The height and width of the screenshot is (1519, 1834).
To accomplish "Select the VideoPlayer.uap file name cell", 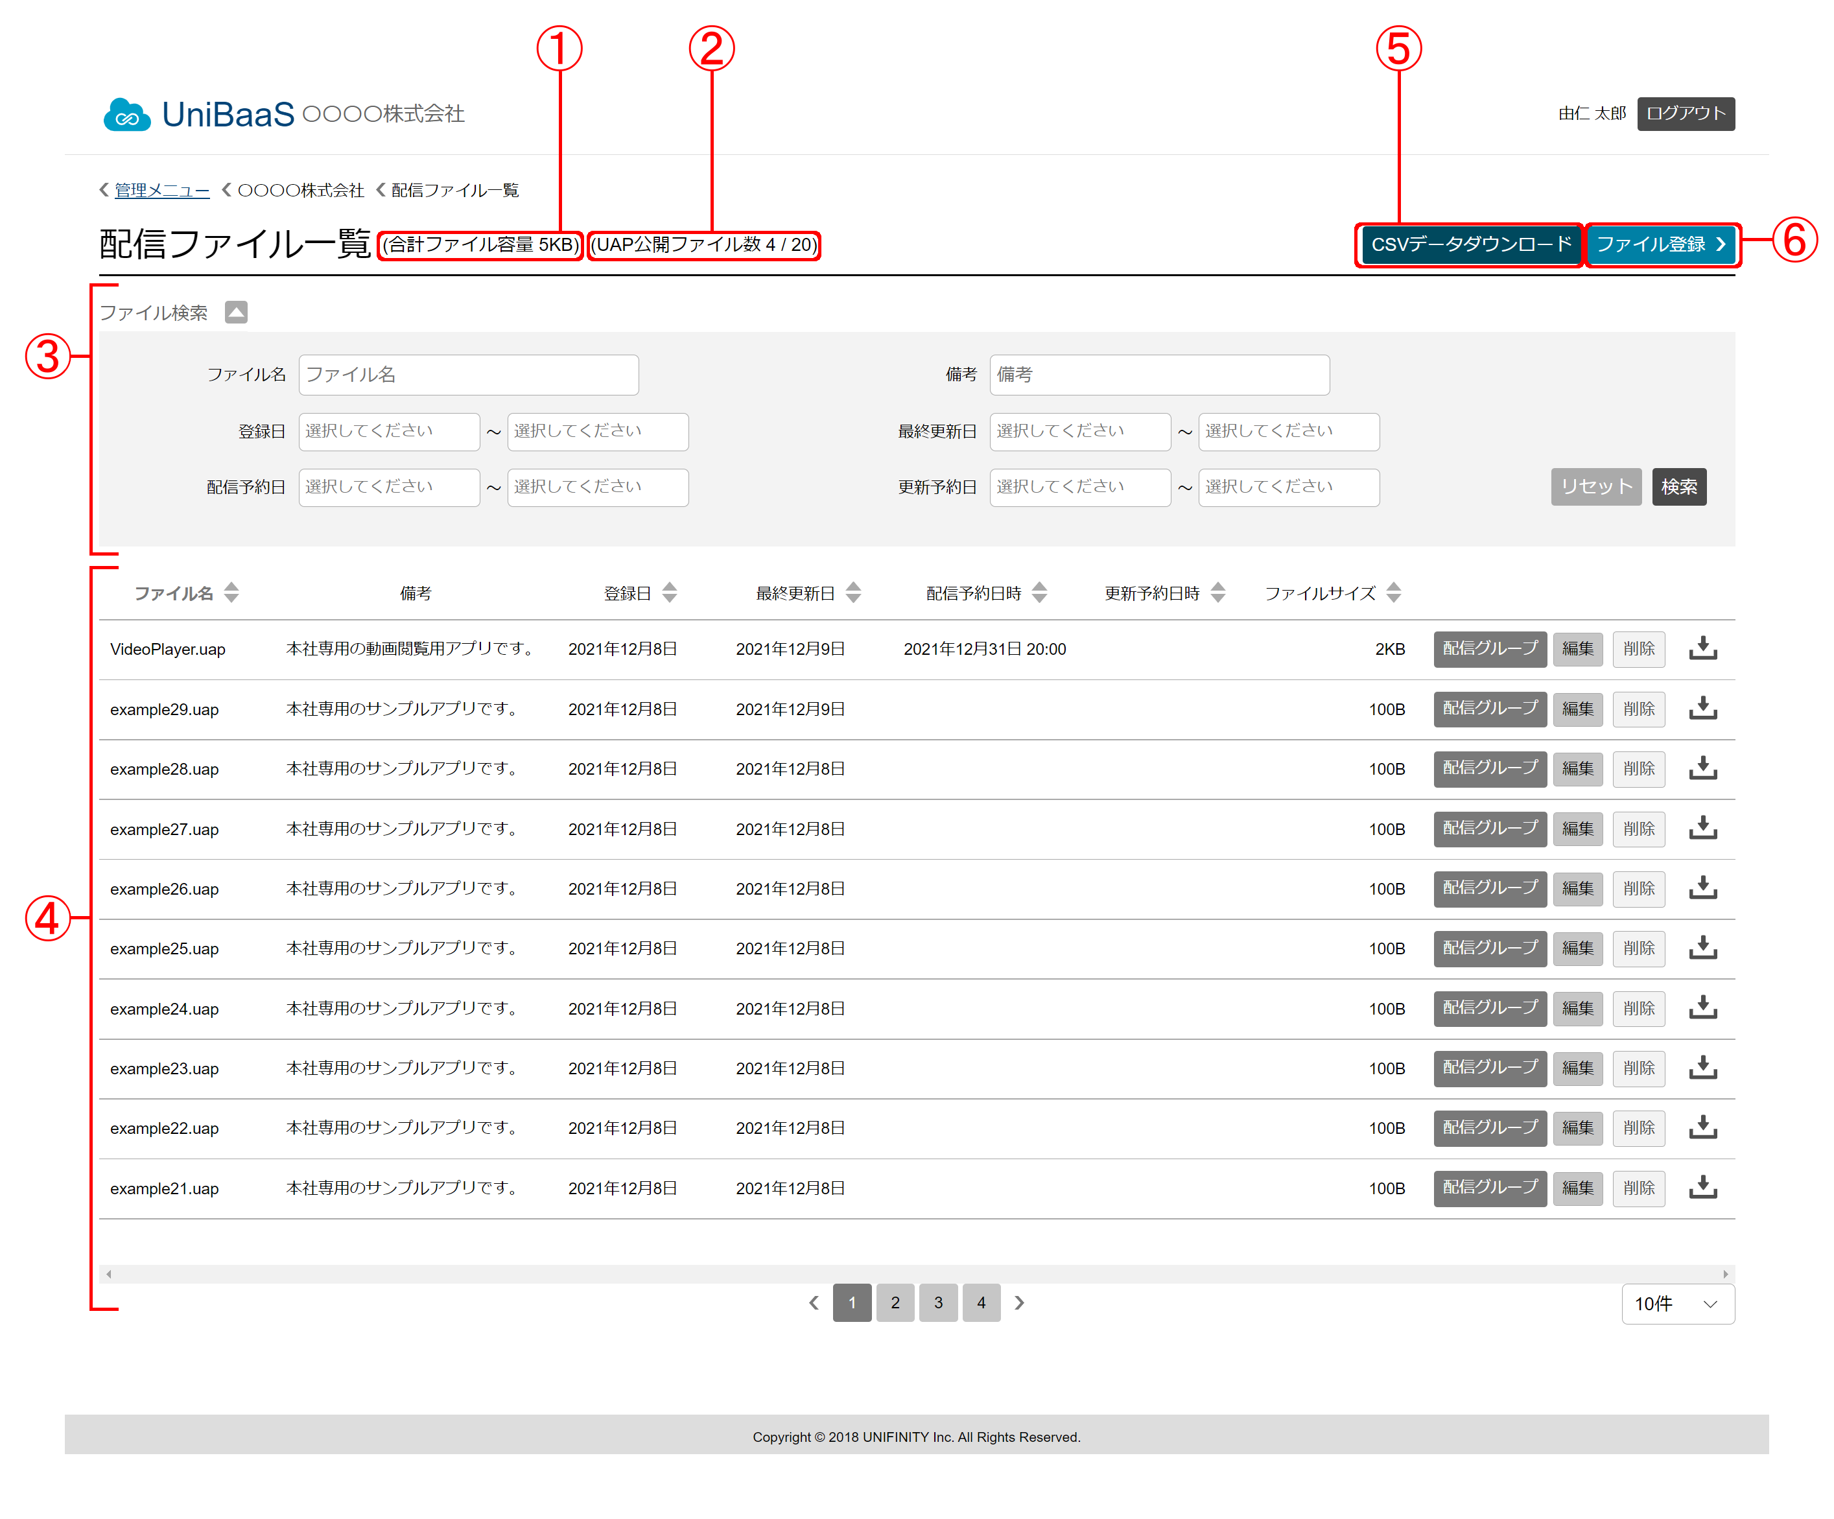I will 168,649.
